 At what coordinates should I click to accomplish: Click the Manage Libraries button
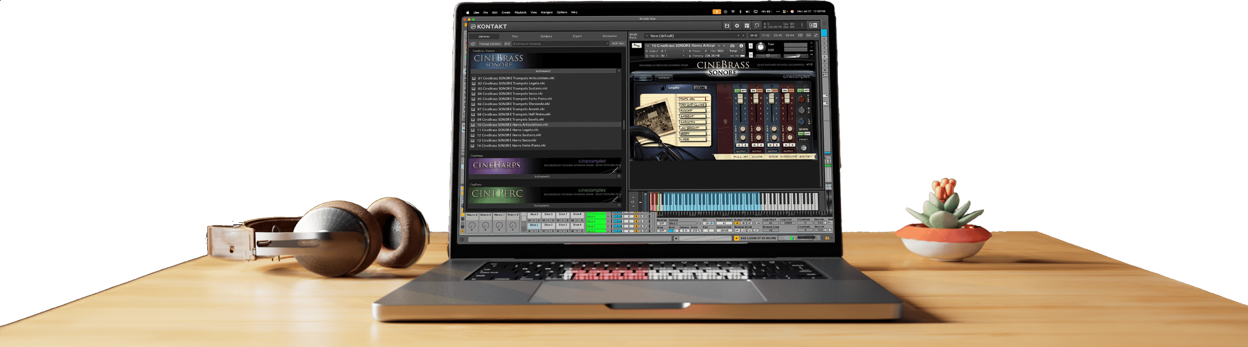[x=490, y=44]
